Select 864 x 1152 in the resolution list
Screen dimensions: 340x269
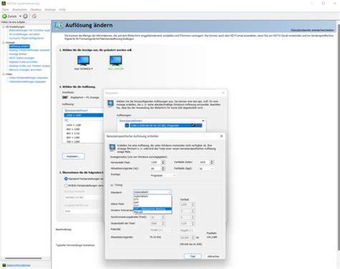pyautogui.click(x=73, y=133)
